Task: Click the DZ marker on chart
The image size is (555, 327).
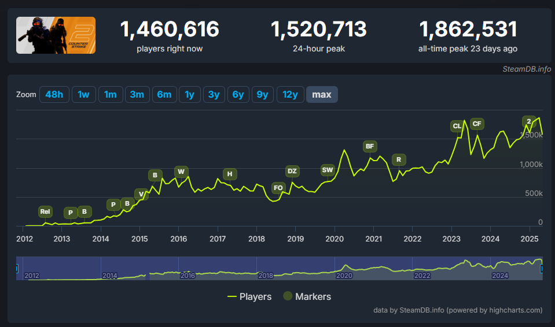Action: (x=292, y=171)
